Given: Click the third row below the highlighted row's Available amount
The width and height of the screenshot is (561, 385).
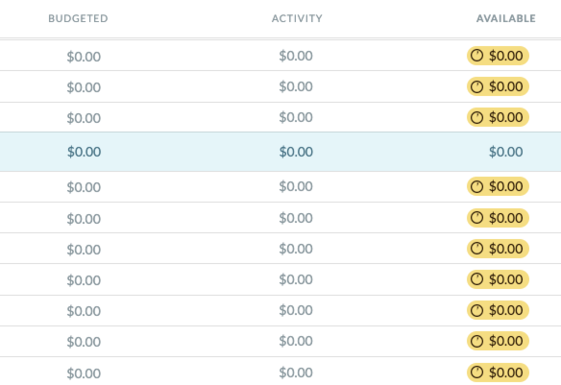Looking at the screenshot, I should (x=506, y=249).
